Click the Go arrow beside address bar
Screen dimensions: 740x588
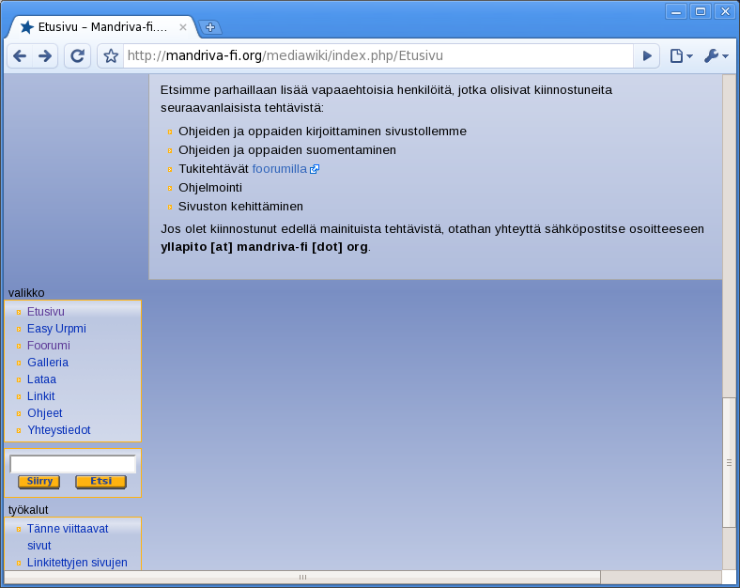[646, 56]
